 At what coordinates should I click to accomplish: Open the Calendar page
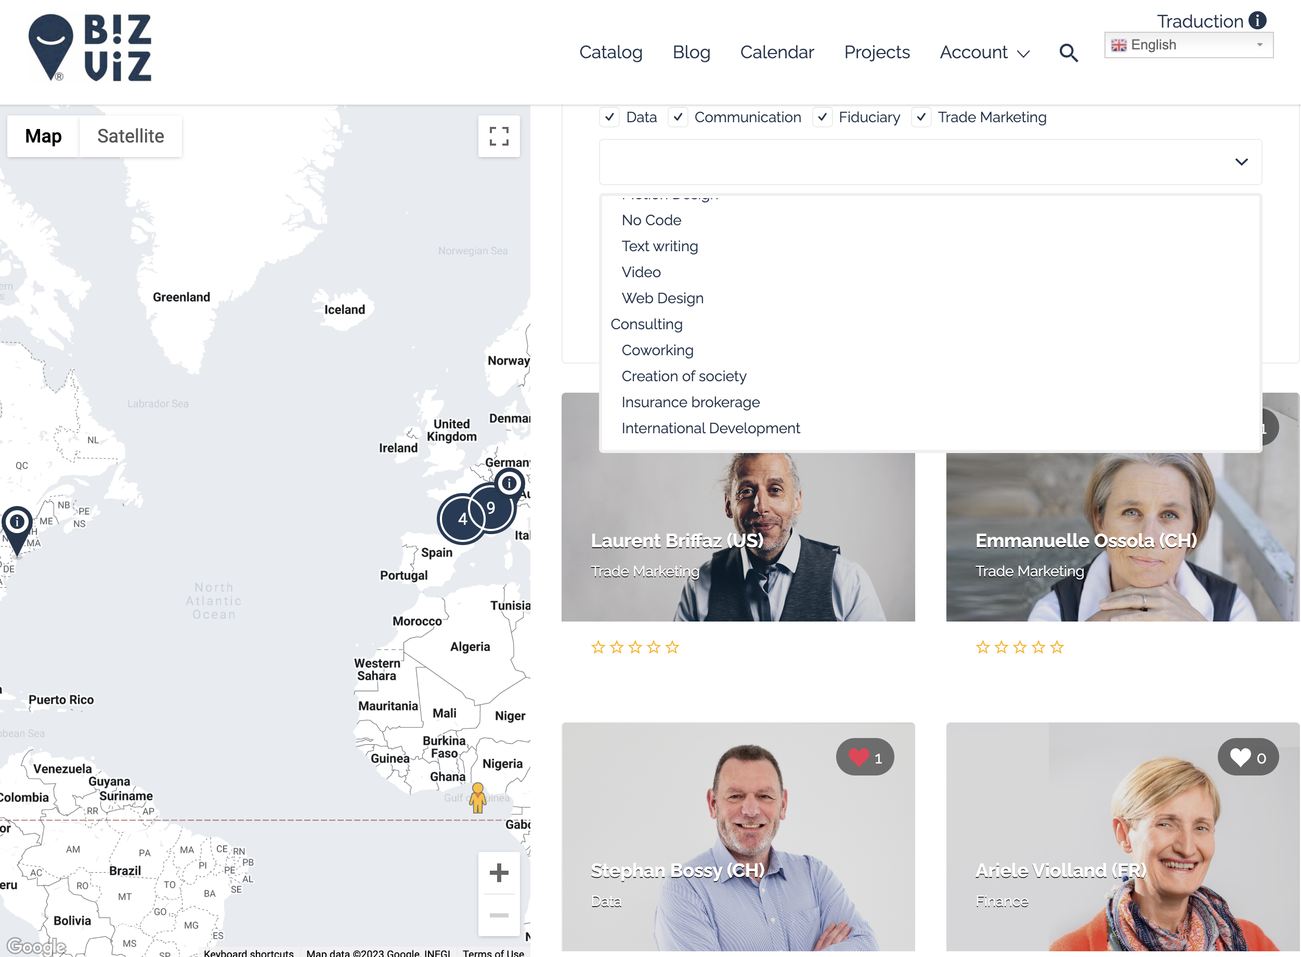point(776,53)
